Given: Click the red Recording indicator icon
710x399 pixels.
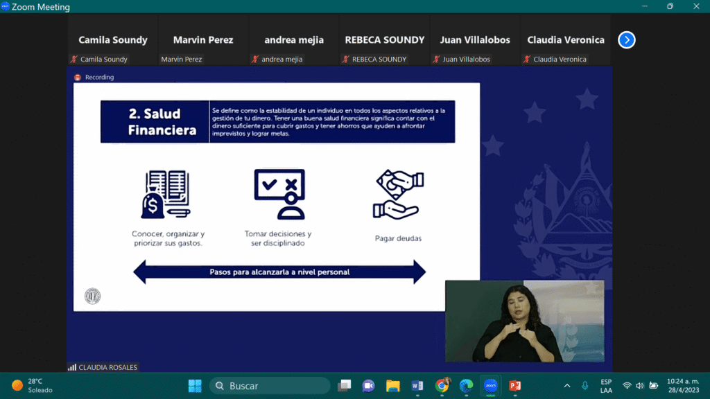Looking at the screenshot, I should click(x=78, y=78).
